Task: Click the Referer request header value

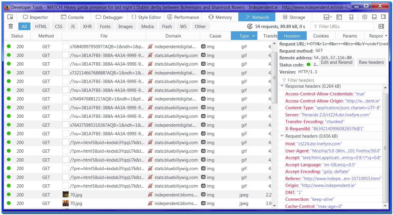Action: [x=342, y=179]
